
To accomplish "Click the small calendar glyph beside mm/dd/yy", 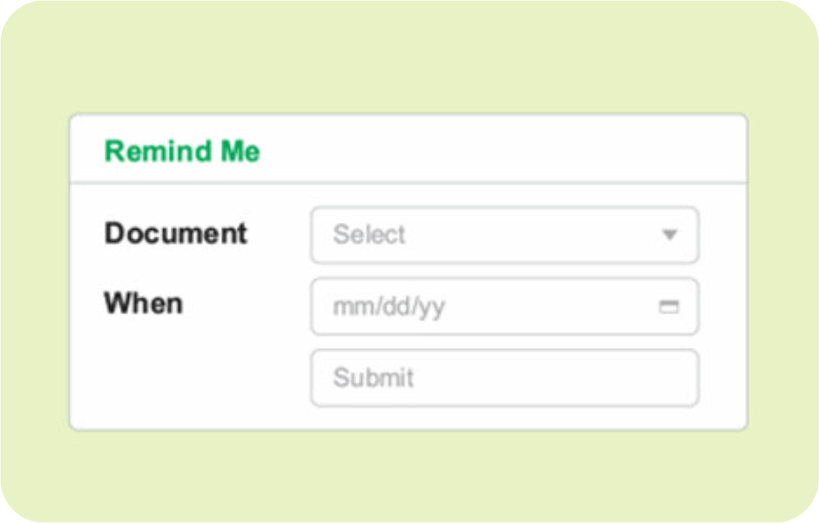I will coord(669,306).
